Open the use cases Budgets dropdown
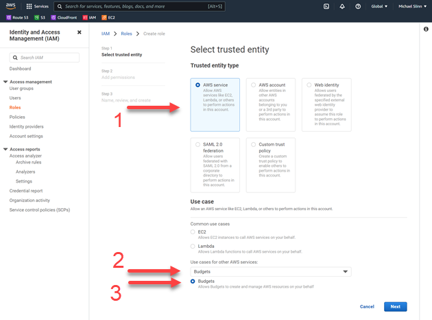432x320 pixels. coord(270,271)
